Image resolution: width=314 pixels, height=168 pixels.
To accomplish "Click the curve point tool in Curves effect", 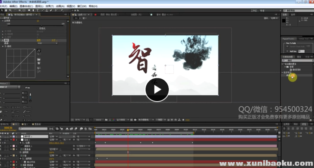I will (39, 51).
